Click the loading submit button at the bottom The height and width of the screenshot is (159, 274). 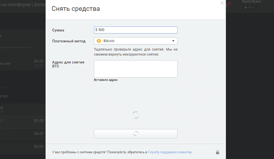coord(136,134)
